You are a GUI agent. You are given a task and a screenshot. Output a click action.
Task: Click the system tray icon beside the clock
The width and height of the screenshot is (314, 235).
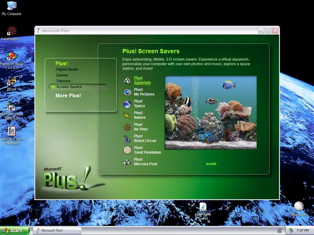click(291, 230)
